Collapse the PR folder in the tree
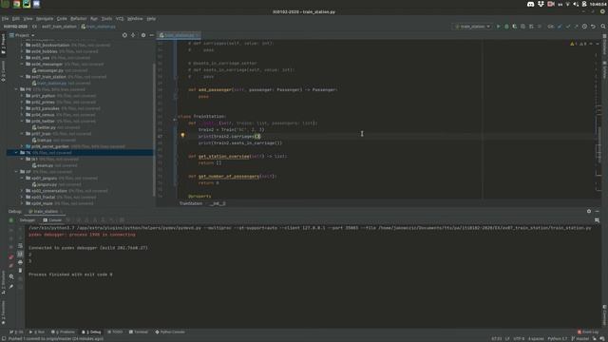Image resolution: width=608 pixels, height=342 pixels. (17, 89)
